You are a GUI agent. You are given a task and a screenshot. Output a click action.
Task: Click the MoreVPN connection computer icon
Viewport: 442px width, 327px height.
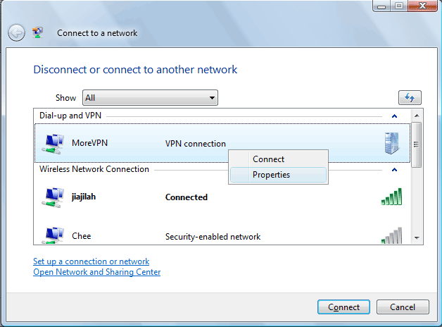click(53, 144)
